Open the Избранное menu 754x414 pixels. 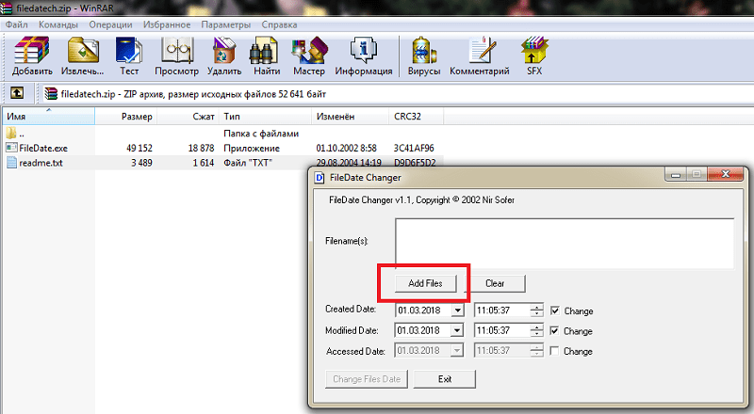pos(167,24)
